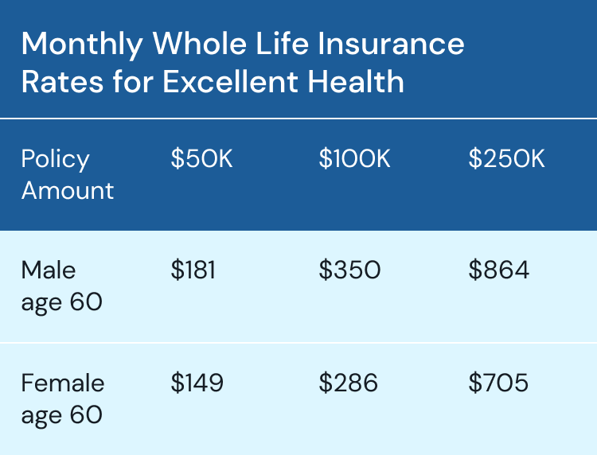Select the Policy Amount header cell
Screen dimensions: 597x455
tap(68, 174)
